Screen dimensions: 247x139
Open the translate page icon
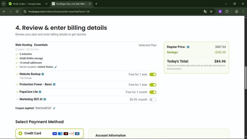pyautogui.click(x=205, y=12)
